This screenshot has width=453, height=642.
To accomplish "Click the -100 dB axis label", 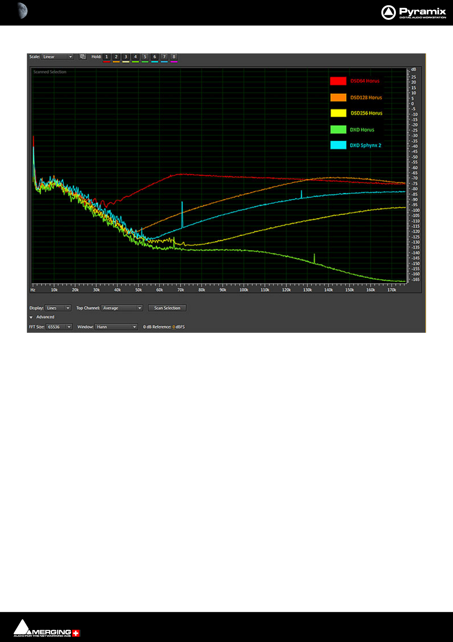I will (x=415, y=210).
